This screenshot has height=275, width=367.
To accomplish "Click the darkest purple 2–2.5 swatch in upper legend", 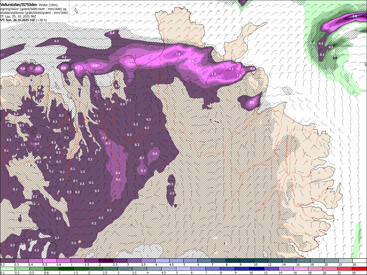I will click(106, 261).
